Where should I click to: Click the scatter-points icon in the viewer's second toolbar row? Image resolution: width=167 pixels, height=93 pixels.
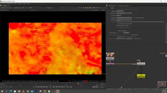(95, 10)
